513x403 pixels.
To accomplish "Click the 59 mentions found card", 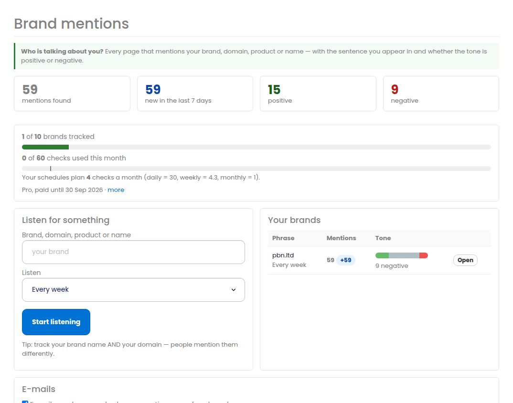I will coord(72,94).
